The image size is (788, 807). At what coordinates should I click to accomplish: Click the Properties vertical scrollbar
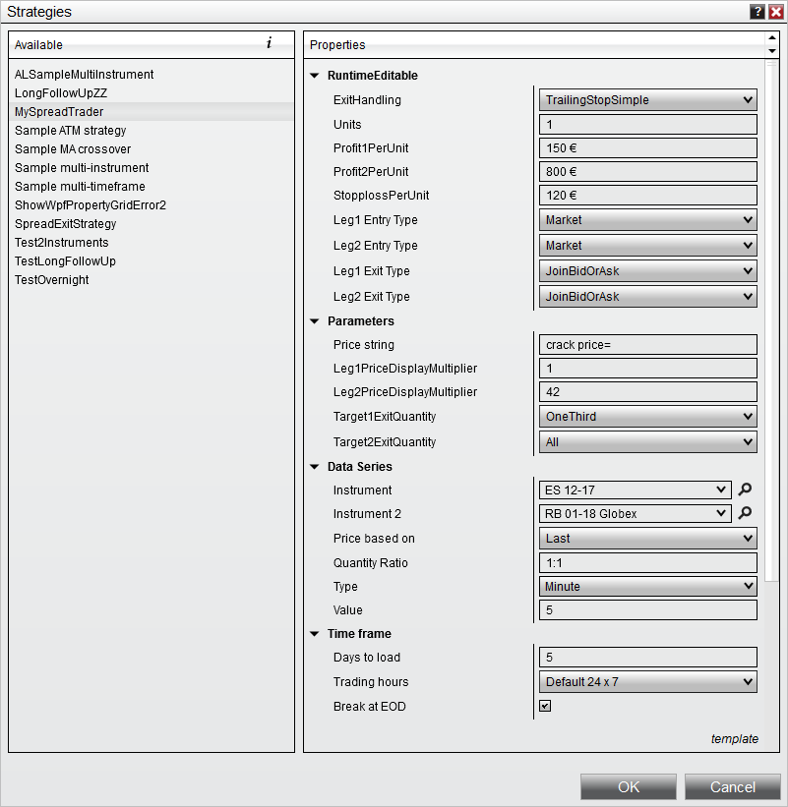[x=771, y=321]
